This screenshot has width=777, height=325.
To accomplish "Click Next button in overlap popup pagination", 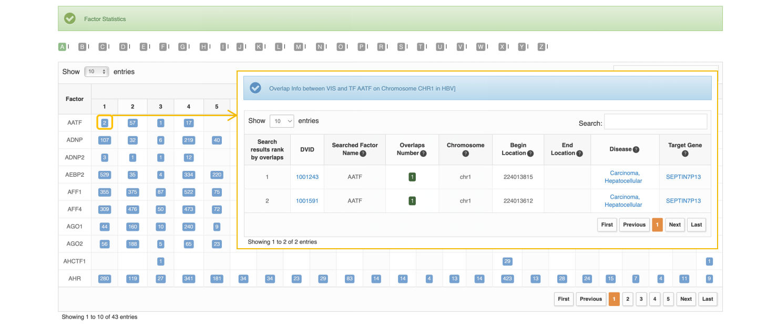I will [674, 225].
